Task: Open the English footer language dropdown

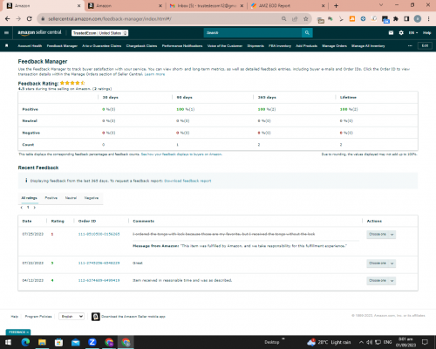Action: [x=72, y=317]
